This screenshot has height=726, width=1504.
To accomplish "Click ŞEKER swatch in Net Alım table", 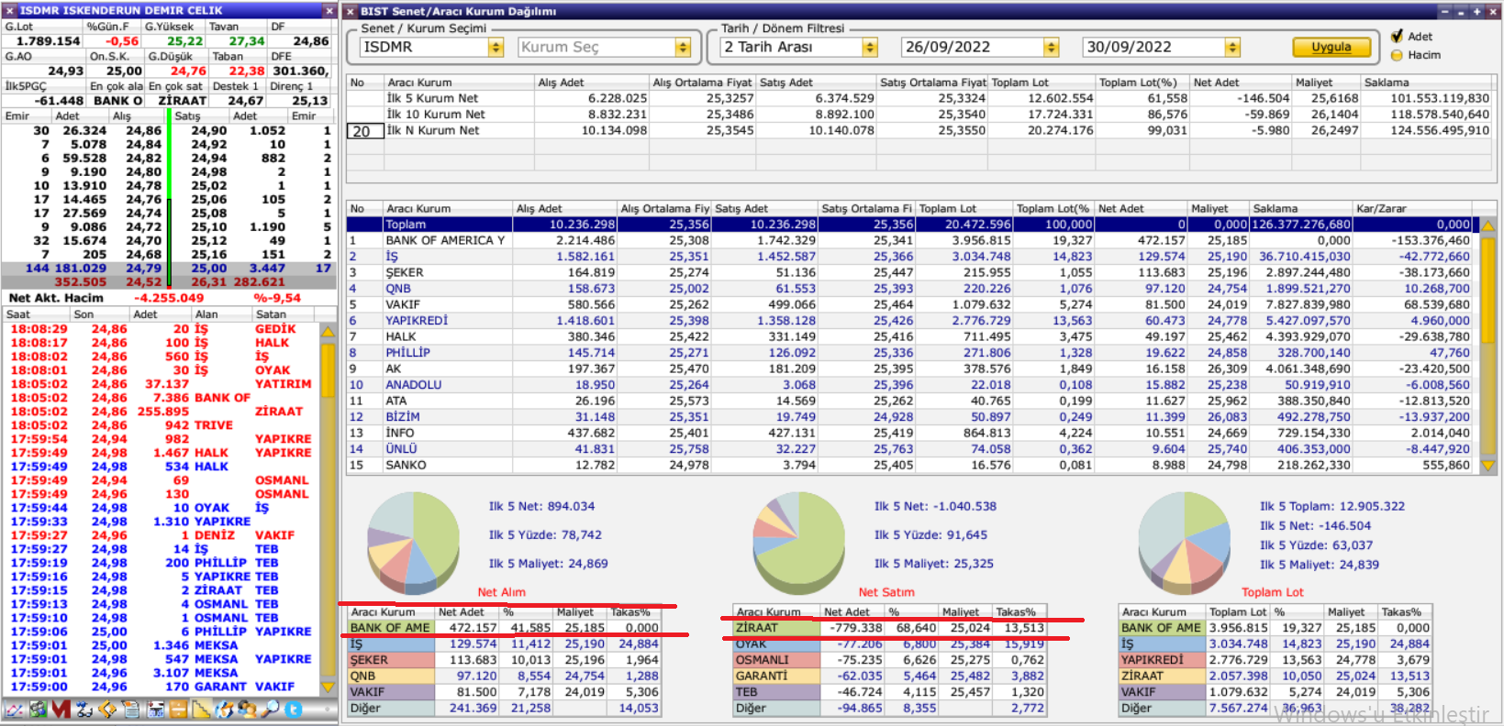I will pyautogui.click(x=390, y=660).
